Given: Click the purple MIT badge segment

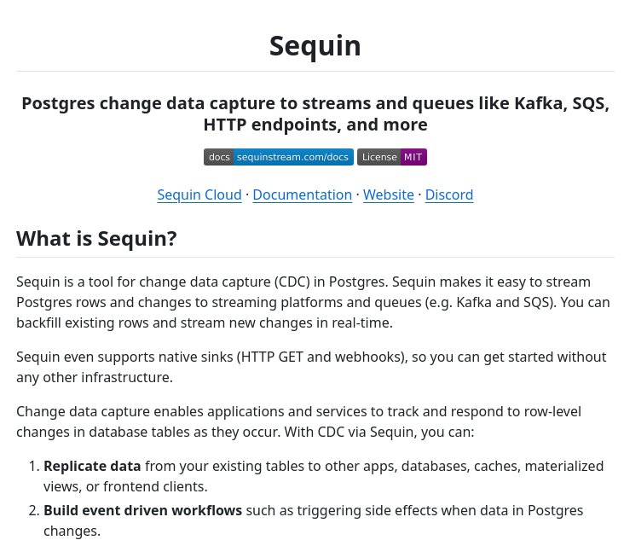Looking at the screenshot, I should click(x=413, y=157).
